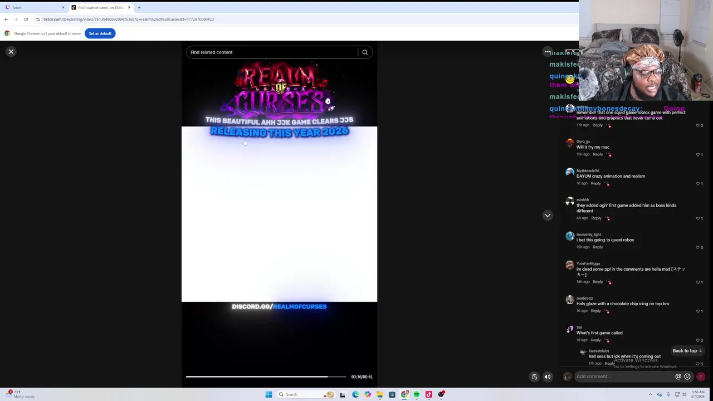Open Spotify from the taskbar
This screenshot has height=401, width=713.
pyautogui.click(x=417, y=394)
